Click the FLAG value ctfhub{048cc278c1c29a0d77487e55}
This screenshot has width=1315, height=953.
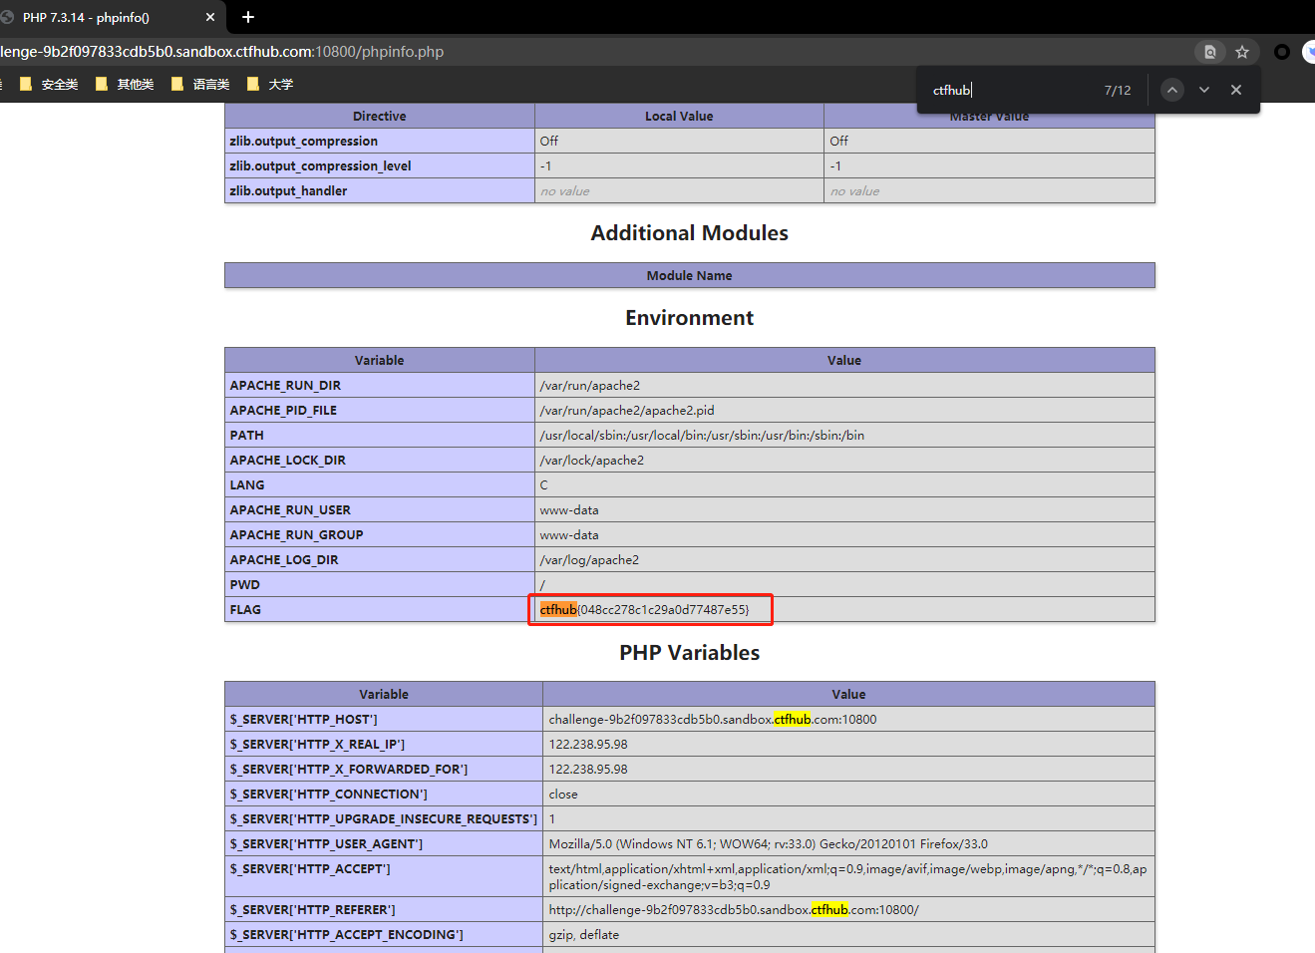[x=644, y=609]
